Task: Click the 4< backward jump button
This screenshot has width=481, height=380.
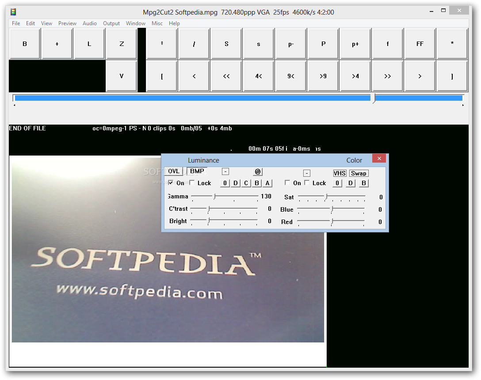Action: (x=259, y=76)
